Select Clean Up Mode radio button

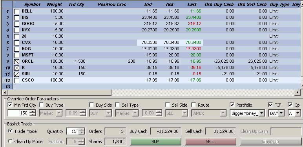coord(10,141)
